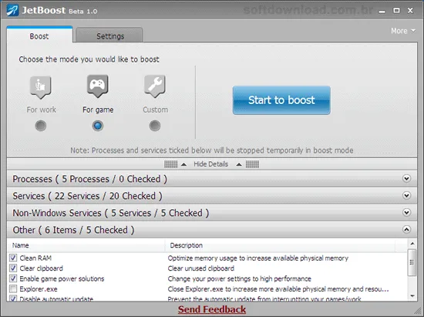Select the Clear clipboard row name
Screen dimensions: 424x317
42,268
